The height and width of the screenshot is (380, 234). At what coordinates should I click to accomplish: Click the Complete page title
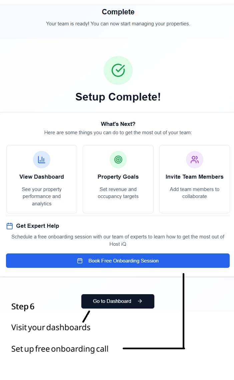tap(118, 12)
